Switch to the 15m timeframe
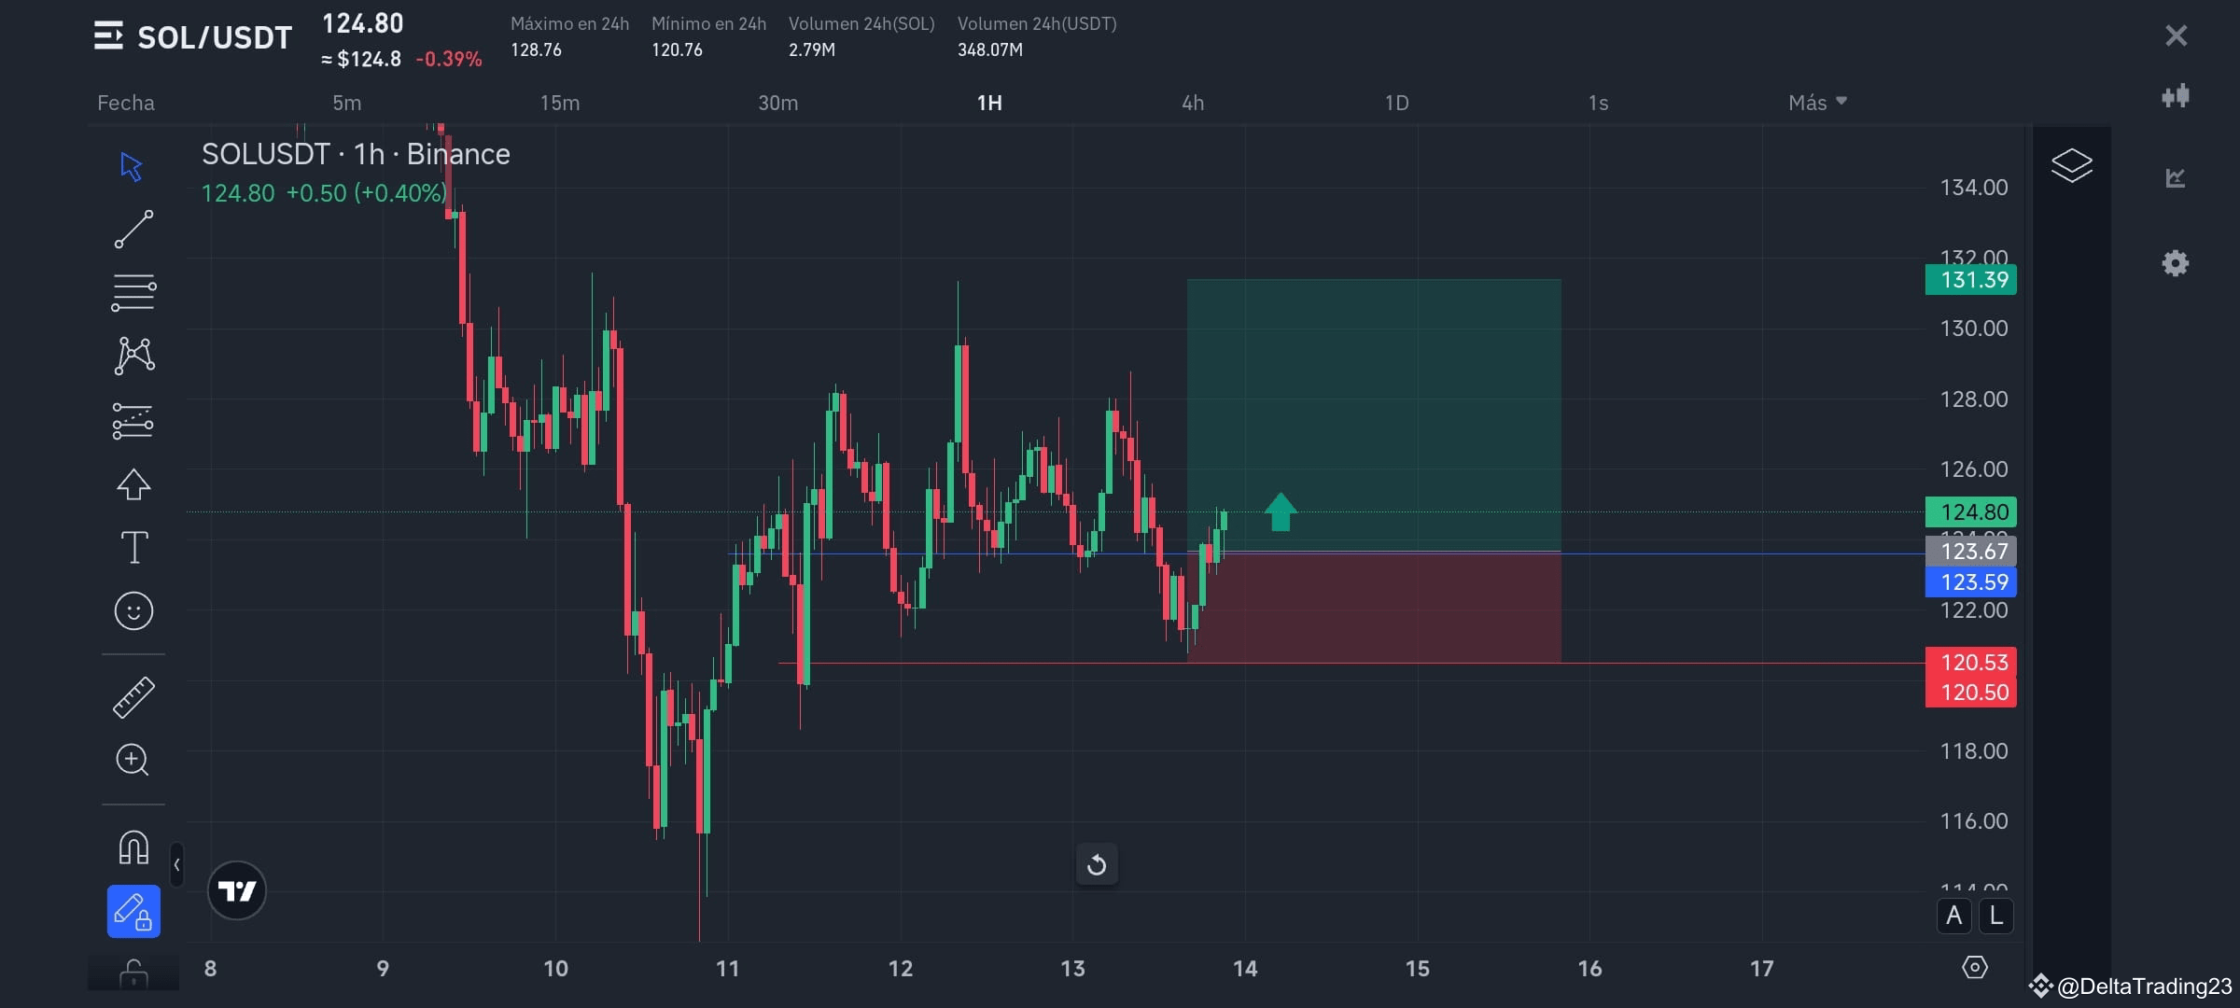The image size is (2240, 1008). coord(560,103)
